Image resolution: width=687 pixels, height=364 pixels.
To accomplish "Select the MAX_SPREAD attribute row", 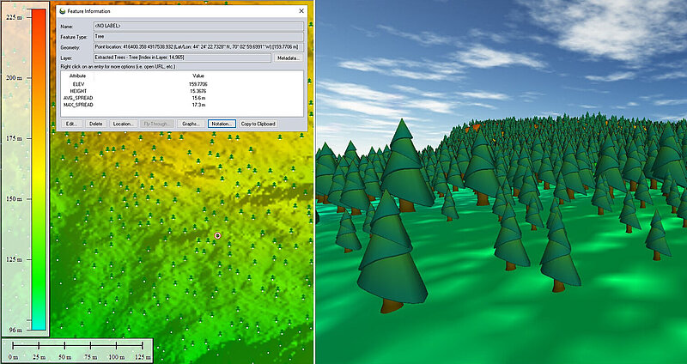I will [x=78, y=105].
